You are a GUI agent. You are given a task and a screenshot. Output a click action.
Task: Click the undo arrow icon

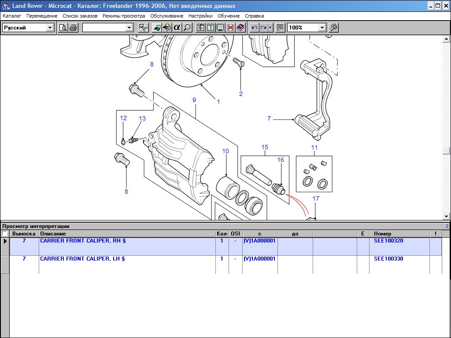[x=254, y=28]
